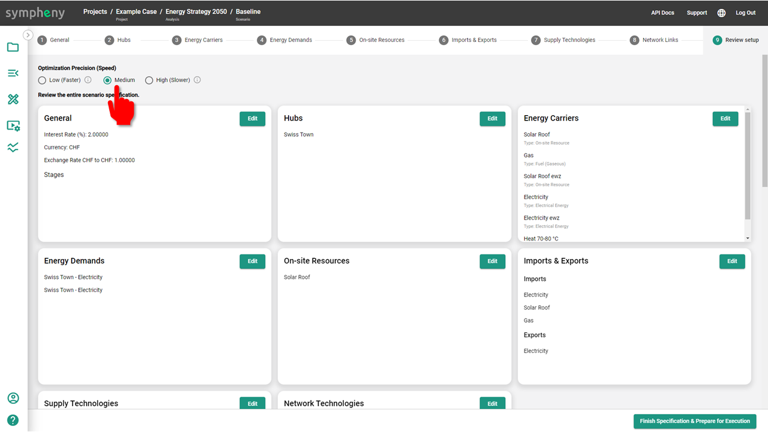Select Medium optimization precision
This screenshot has width=768, height=432.
coord(107,80)
